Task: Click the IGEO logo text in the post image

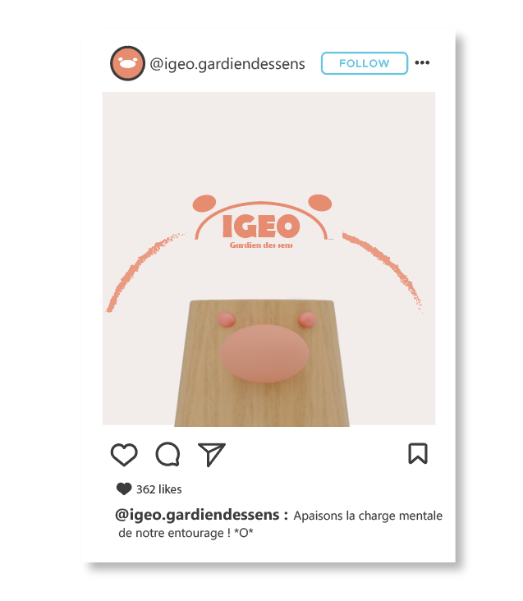Action: click(x=261, y=226)
